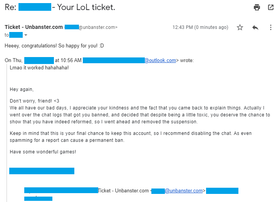Star this message from Unbanster
The width and height of the screenshot is (275, 202).
[x=240, y=27]
